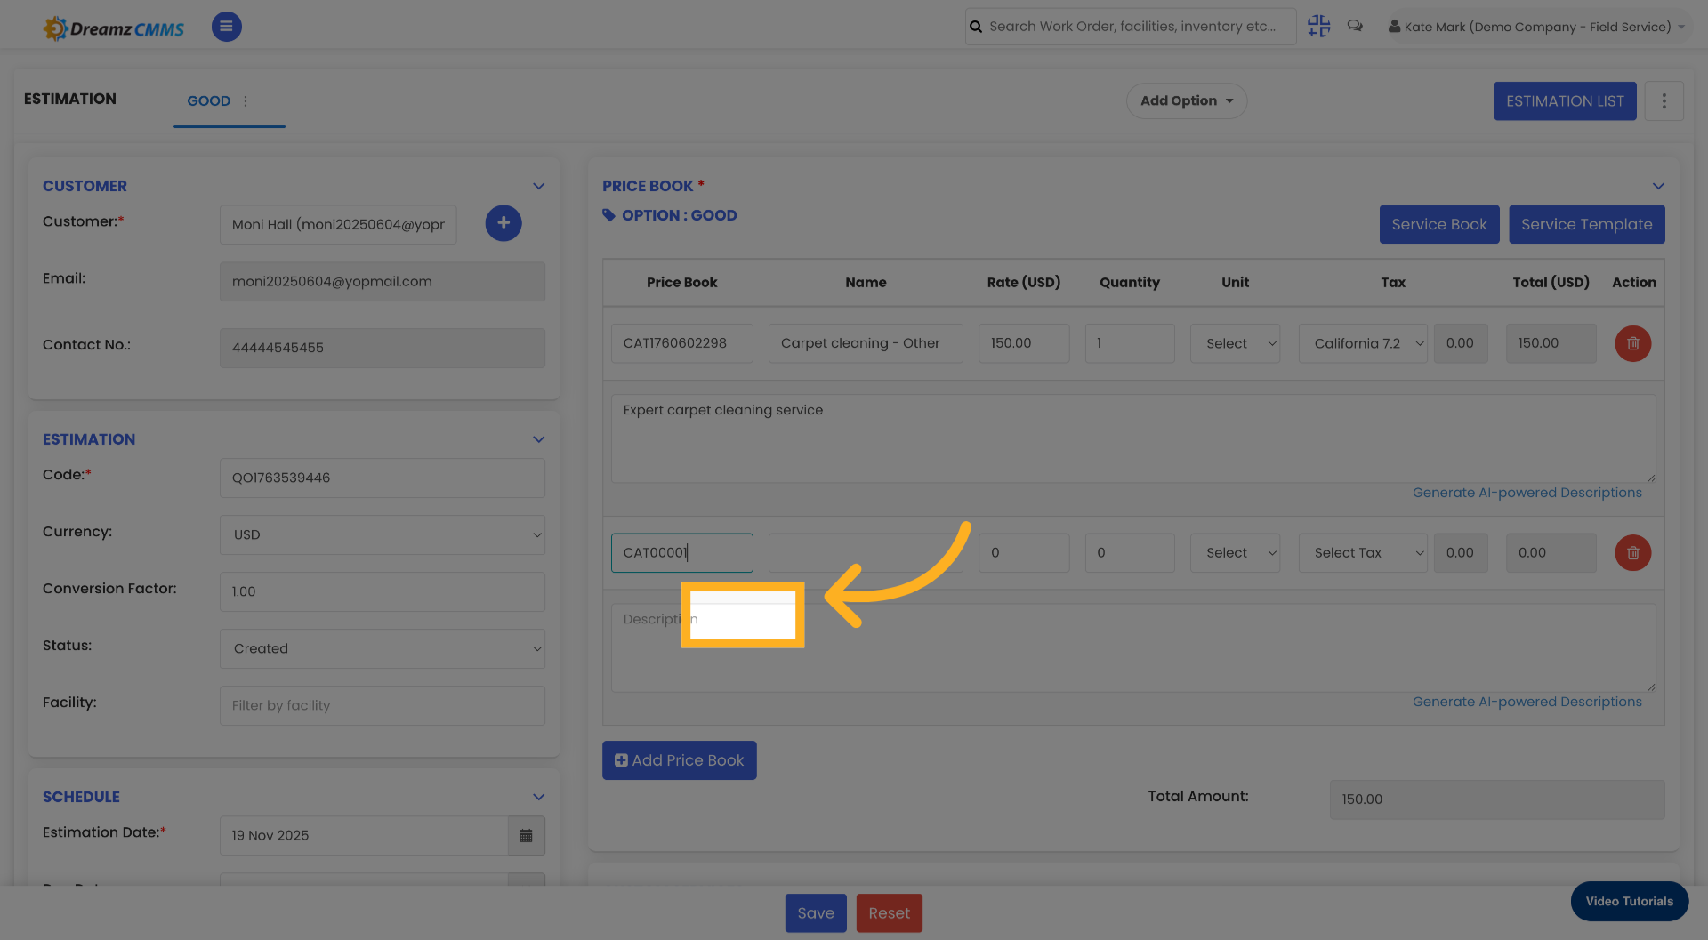
Task: Click empty Description textarea of CAT00001 row
Action: pyautogui.click(x=1133, y=648)
